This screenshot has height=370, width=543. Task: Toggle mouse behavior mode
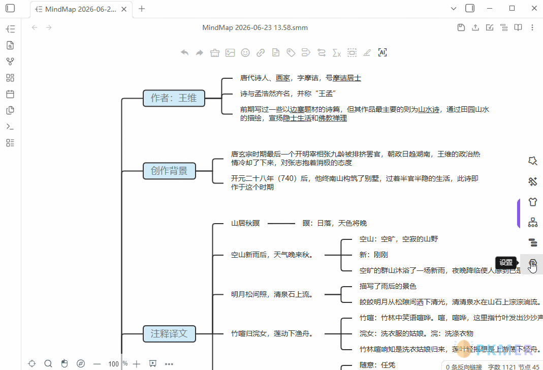pyautogui.click(x=65, y=363)
